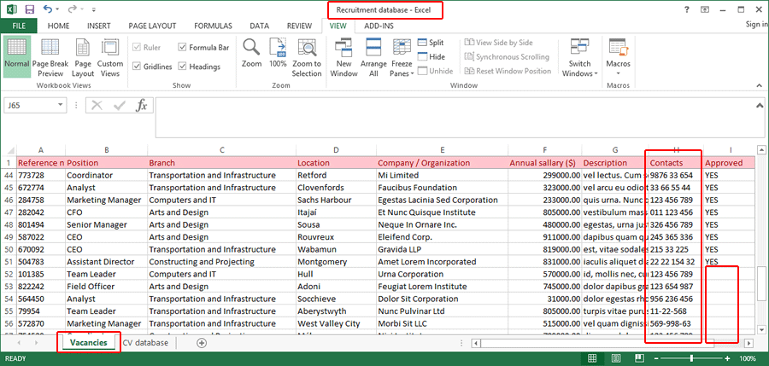Expand the formula bar

[760, 105]
